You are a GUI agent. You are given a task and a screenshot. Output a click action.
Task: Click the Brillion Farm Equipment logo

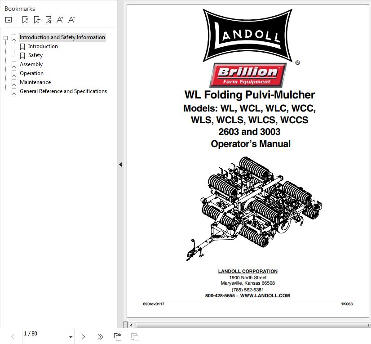(x=248, y=75)
